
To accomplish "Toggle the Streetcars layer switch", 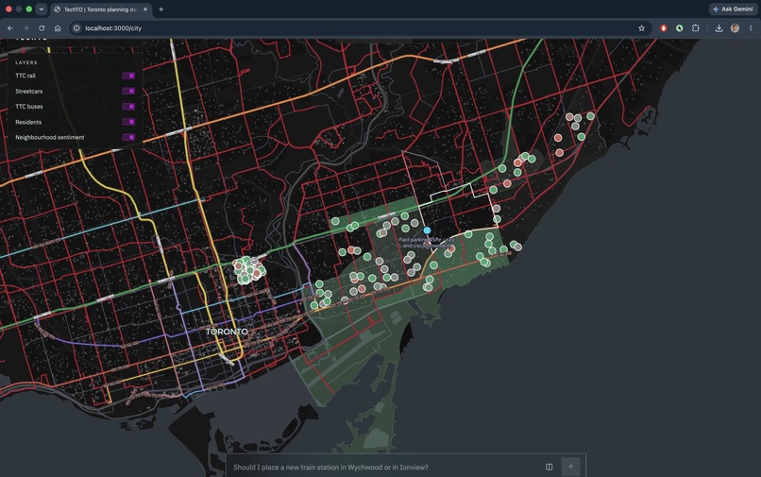I will 128,92.
